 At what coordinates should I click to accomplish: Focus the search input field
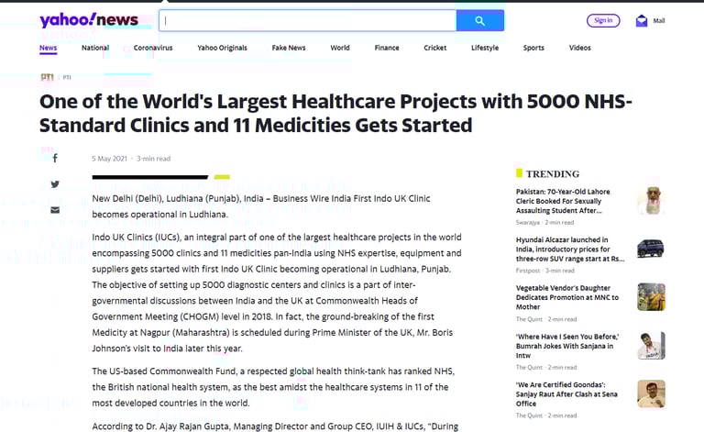point(308,21)
